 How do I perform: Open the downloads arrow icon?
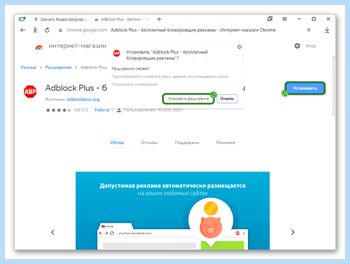point(327,30)
